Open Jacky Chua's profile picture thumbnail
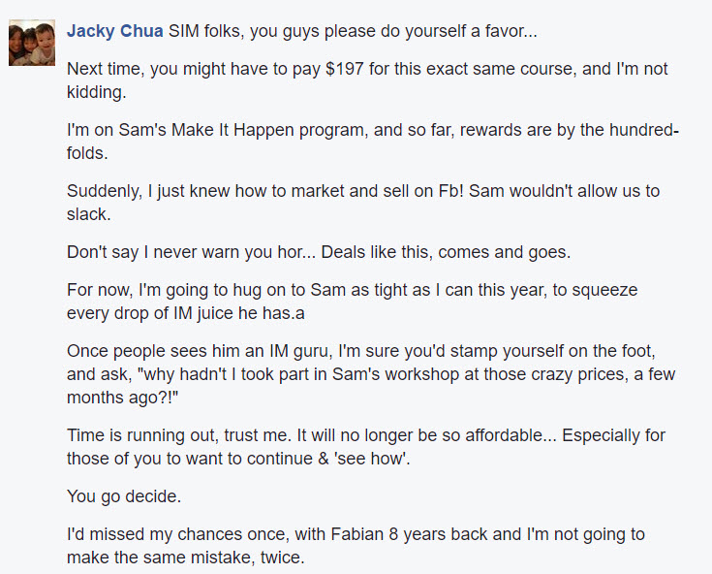Image resolution: width=712 pixels, height=574 pixels. pos(32,43)
